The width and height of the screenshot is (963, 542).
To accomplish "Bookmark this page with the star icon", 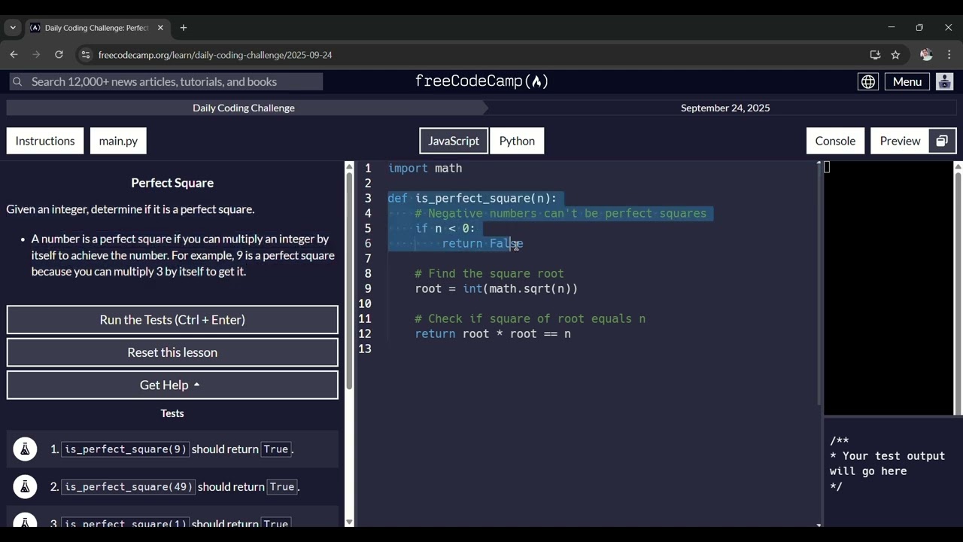I will [895, 55].
